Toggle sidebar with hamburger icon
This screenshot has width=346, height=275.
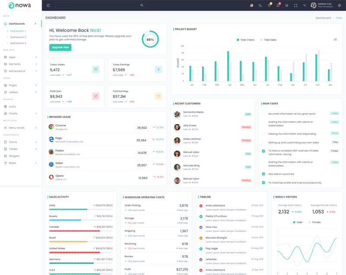[x=48, y=6]
